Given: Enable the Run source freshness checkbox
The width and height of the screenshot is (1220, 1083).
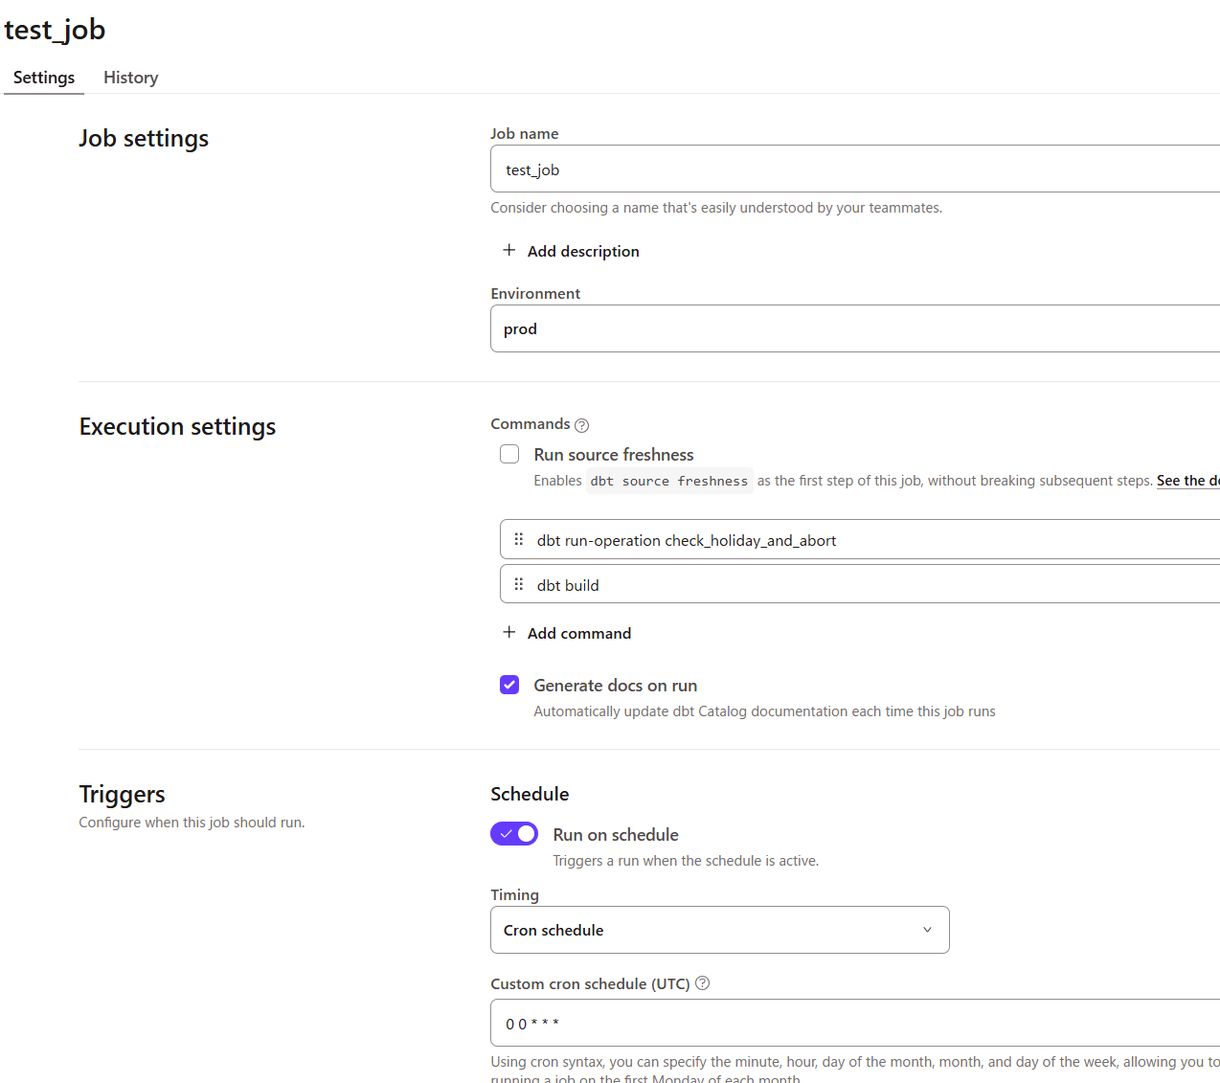Looking at the screenshot, I should (509, 455).
